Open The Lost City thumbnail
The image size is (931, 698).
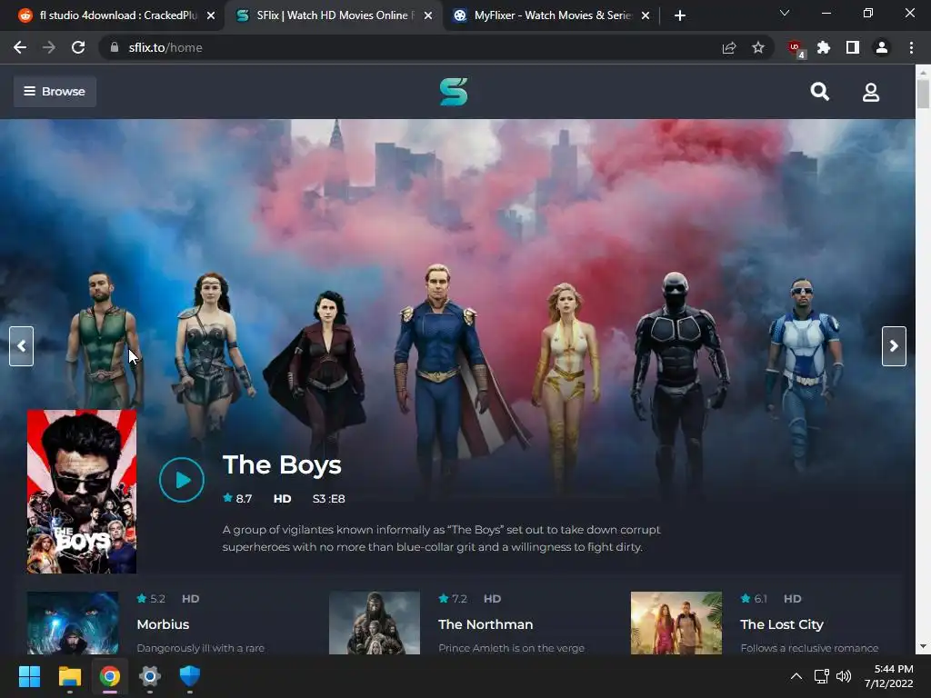tap(676, 623)
